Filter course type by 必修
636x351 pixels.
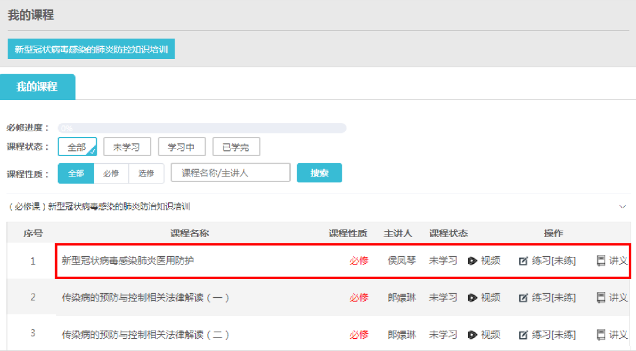click(x=111, y=173)
